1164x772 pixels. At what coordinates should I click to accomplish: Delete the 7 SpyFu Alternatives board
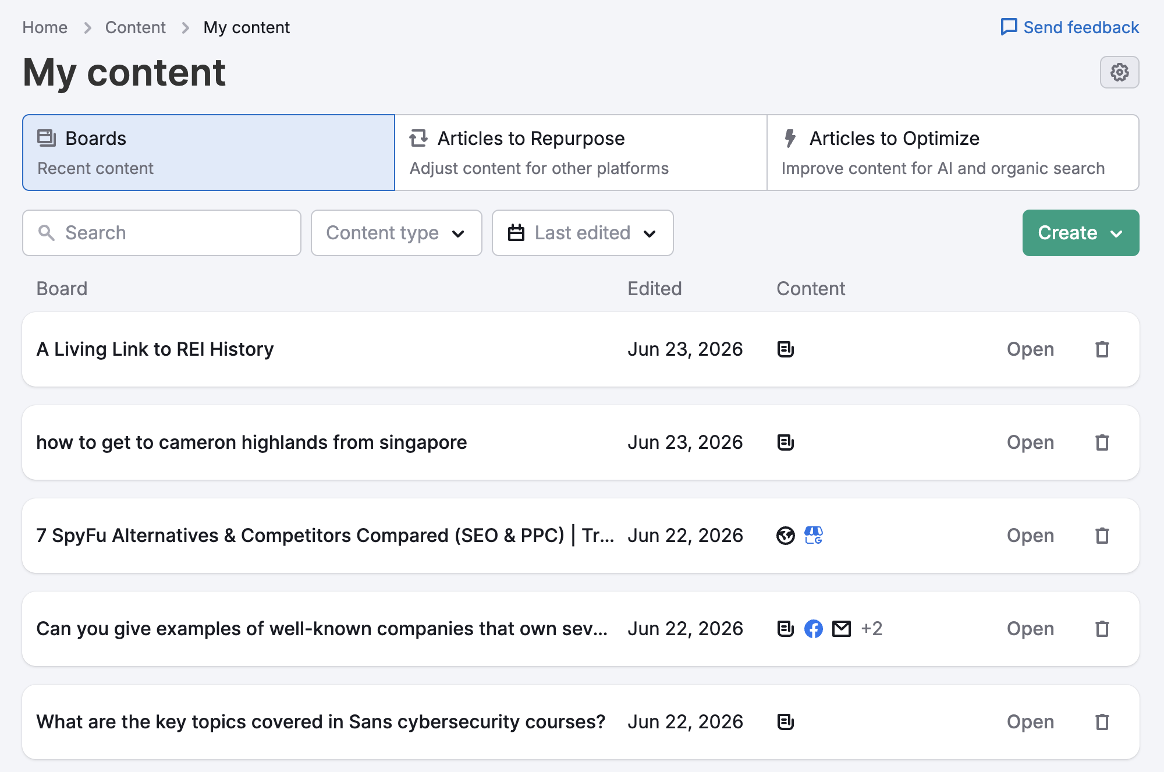[1102, 536]
